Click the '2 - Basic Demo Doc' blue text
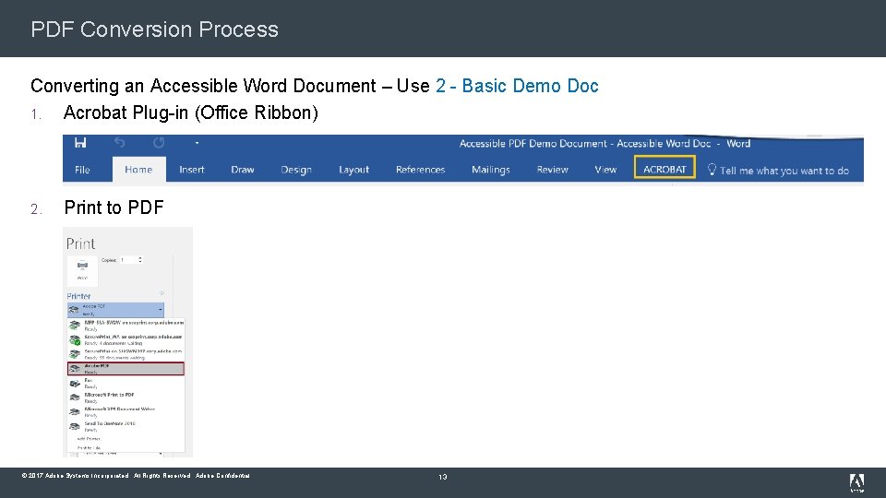Screen dimensions: 886x498 [517, 86]
